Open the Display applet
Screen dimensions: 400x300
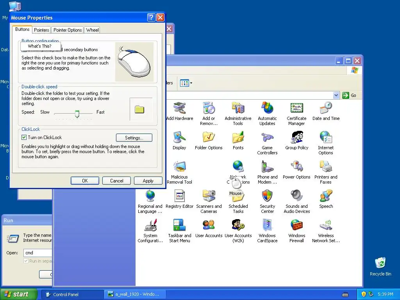[x=179, y=141]
